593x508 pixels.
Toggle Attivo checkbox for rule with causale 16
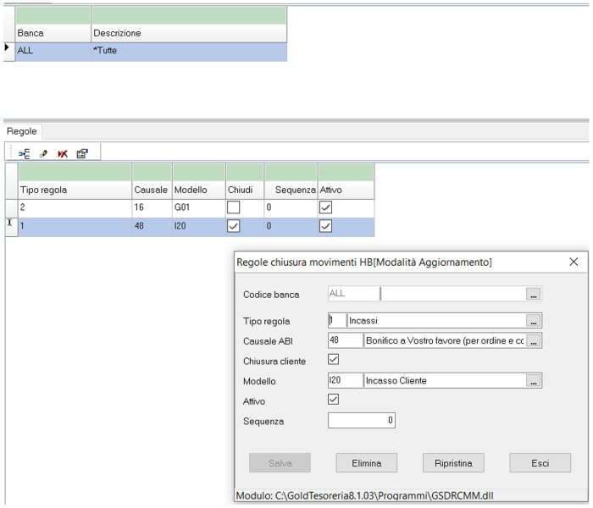[x=325, y=207]
